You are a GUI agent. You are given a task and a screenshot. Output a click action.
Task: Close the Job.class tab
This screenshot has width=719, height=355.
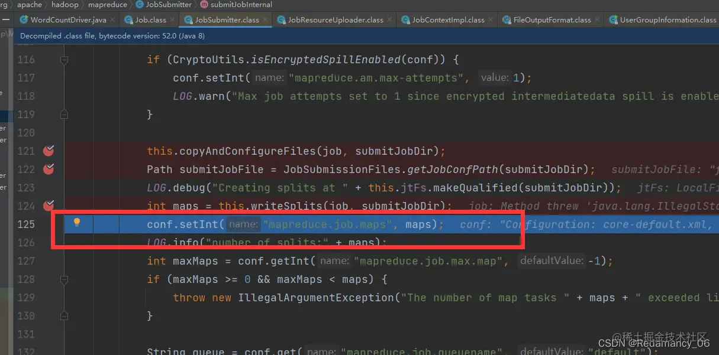[x=173, y=20]
